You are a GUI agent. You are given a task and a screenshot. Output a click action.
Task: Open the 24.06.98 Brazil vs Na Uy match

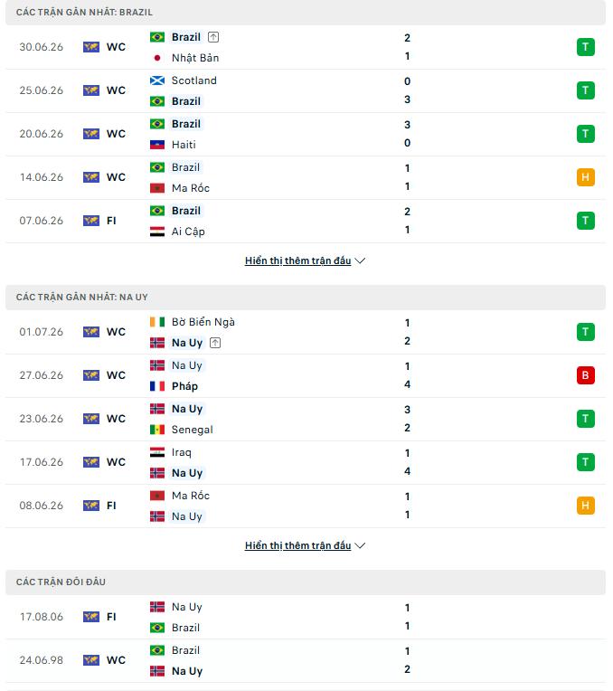point(306,660)
